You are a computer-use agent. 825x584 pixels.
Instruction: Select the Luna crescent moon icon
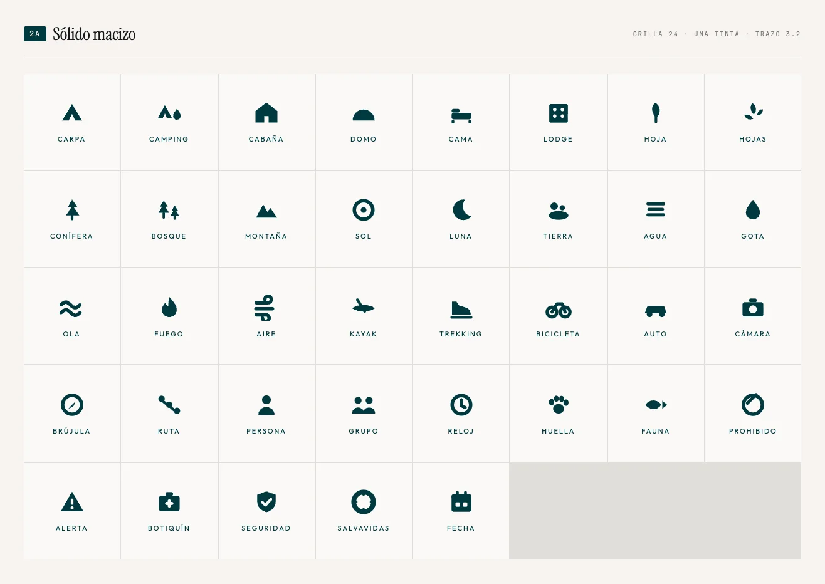[x=462, y=210]
